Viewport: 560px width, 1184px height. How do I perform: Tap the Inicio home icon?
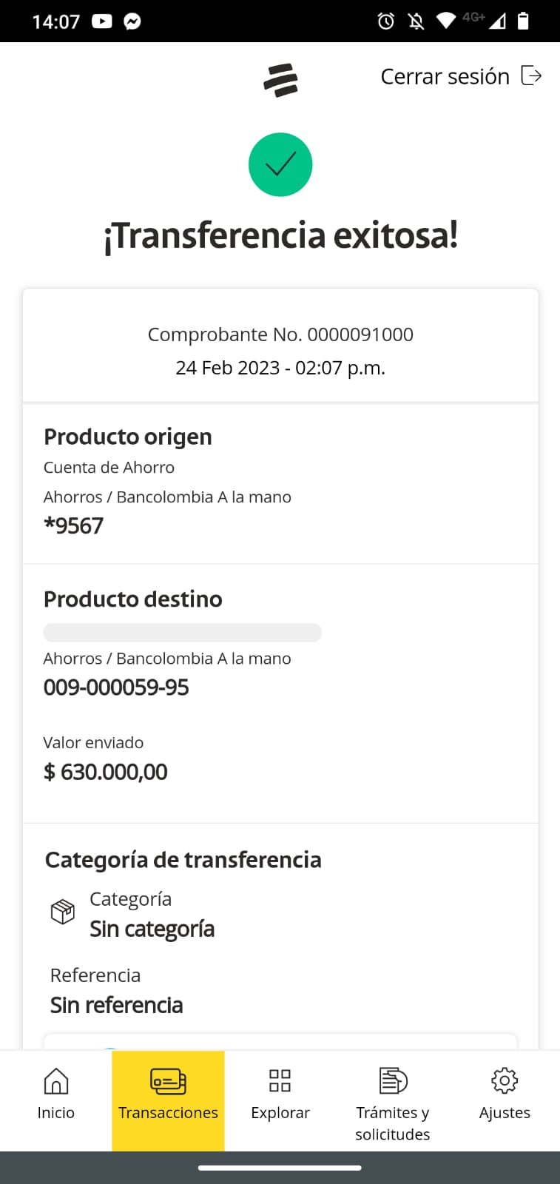pos(56,1080)
